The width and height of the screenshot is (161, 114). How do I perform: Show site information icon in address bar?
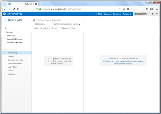click(37, 9)
